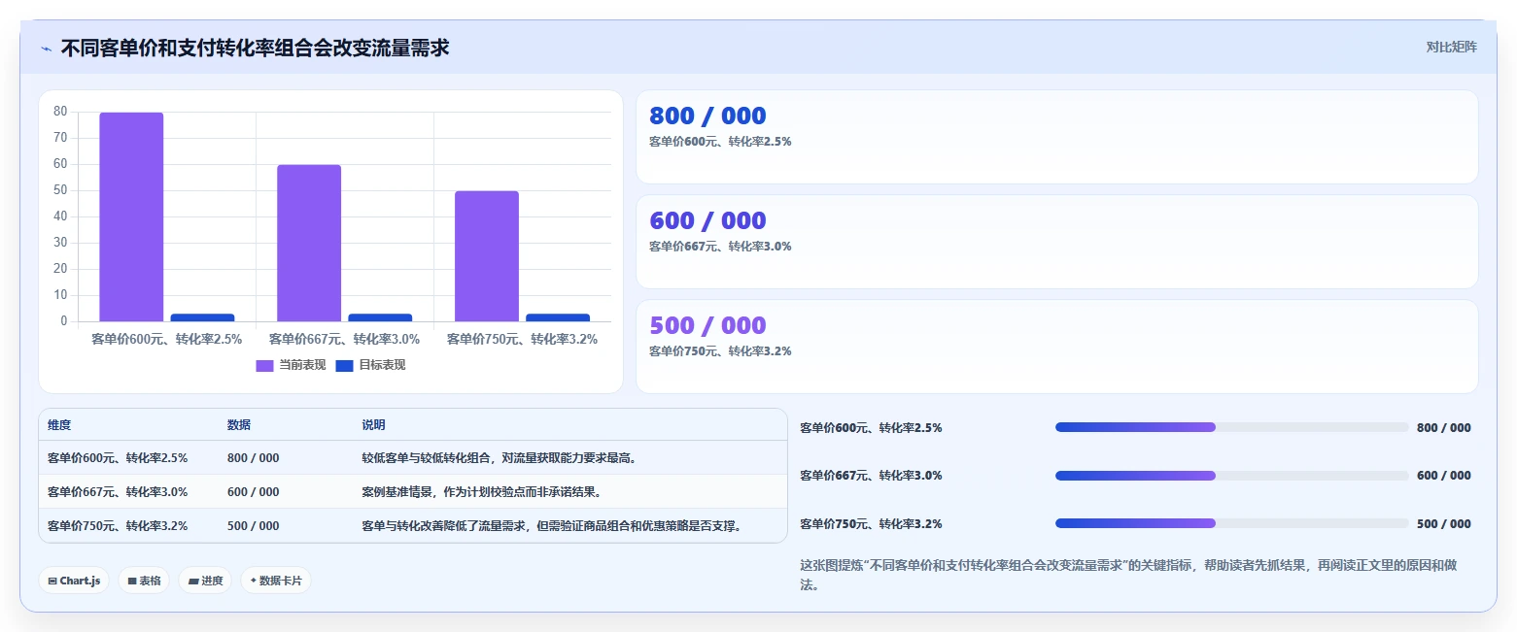Click the progress bar for 客单价600元、转化率2.5%
The width and height of the screenshot is (1517, 632).
pos(1232,427)
